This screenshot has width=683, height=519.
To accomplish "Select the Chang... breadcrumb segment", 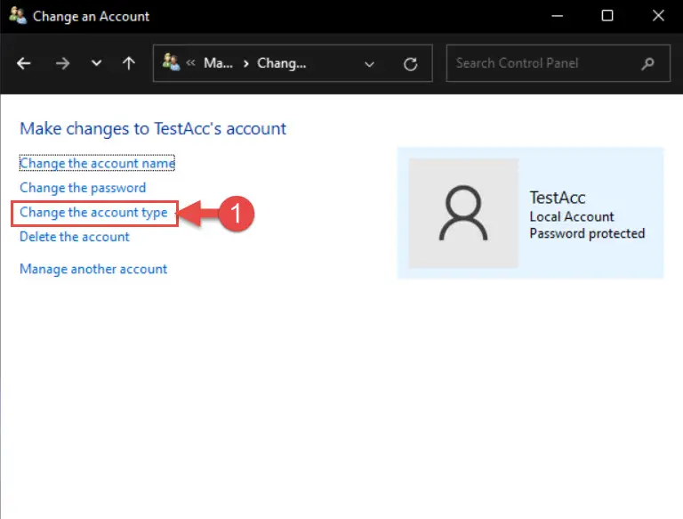I will 281,63.
